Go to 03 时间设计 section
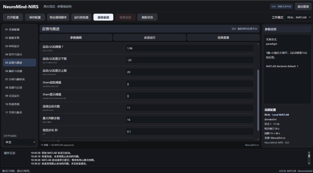 pos(20,46)
